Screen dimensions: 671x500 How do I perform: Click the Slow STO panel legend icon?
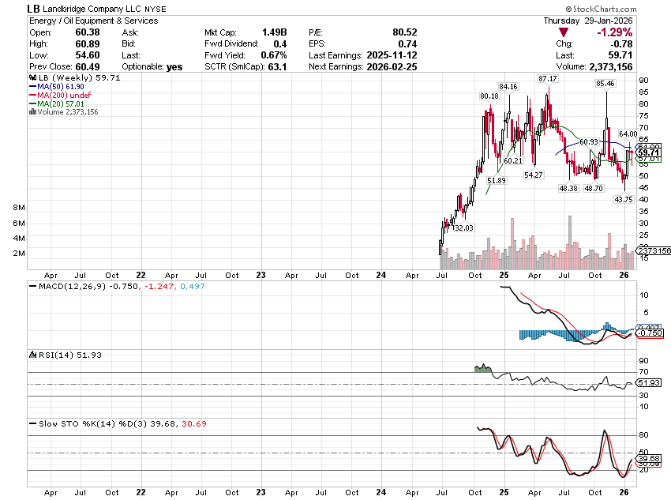pos(32,423)
